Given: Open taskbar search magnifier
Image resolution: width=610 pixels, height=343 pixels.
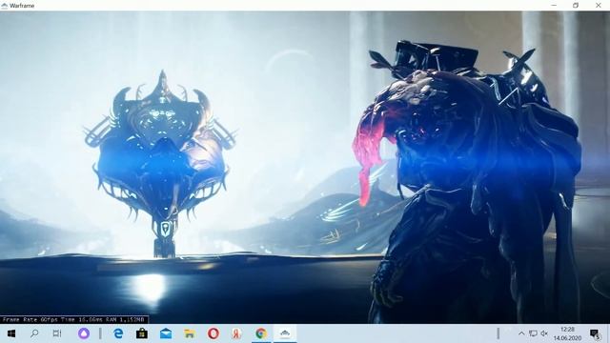Looking at the screenshot, I should click(34, 333).
